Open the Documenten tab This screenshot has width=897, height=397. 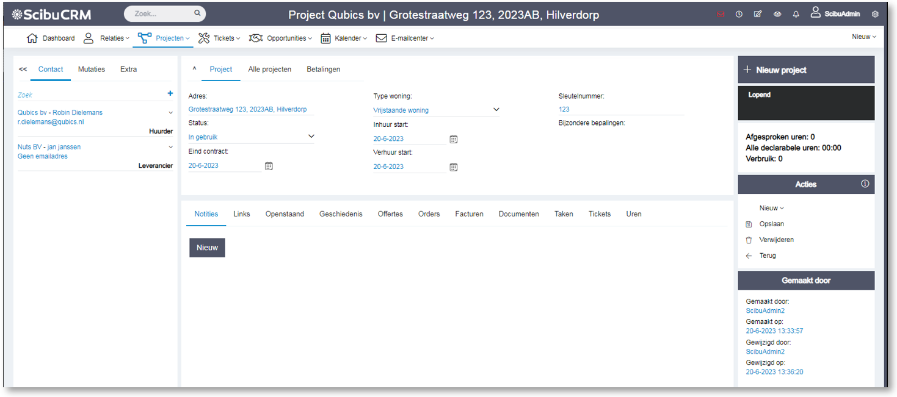(x=519, y=214)
